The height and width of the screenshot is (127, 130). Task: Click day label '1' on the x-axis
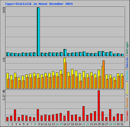8,124
